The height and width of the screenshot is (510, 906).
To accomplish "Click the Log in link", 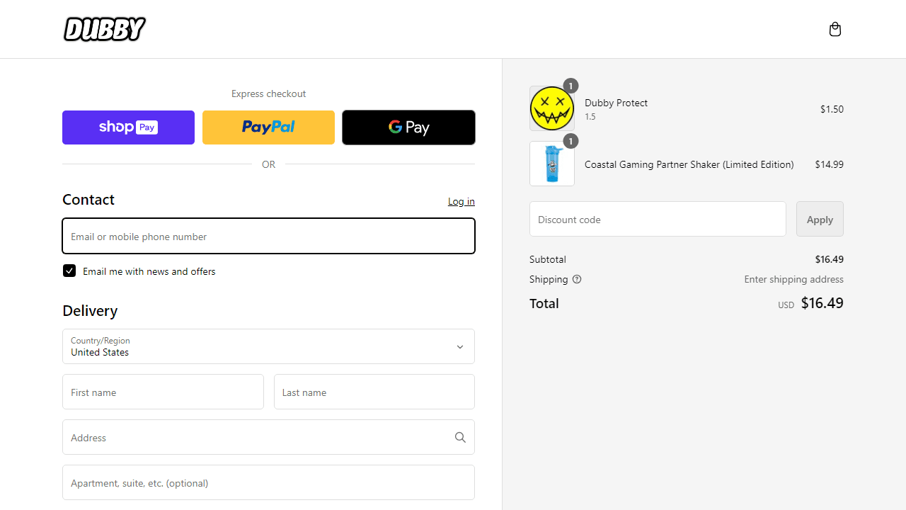I will tap(461, 201).
